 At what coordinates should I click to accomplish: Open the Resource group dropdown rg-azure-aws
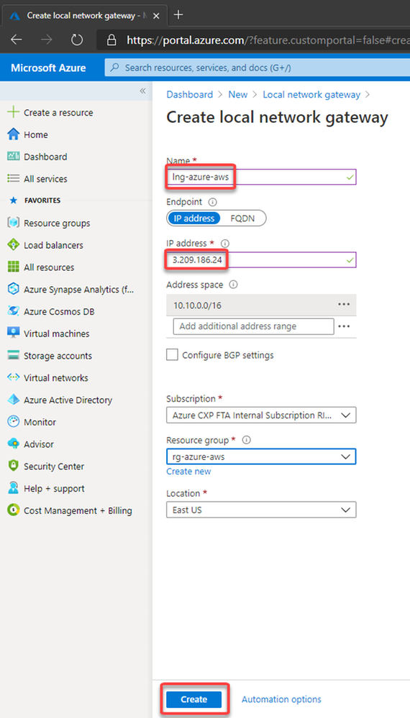(261, 456)
